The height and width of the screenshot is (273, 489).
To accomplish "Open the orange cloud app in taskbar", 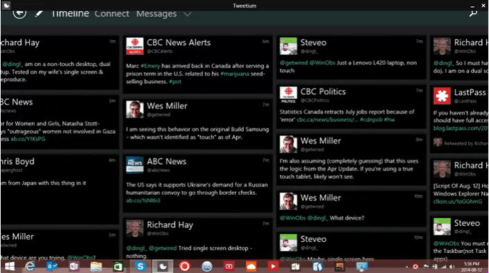I will pos(251,267).
